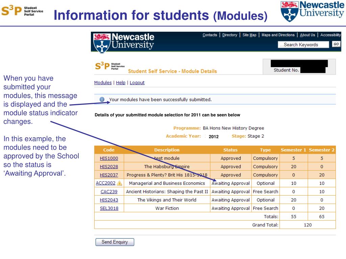Click the Semester 2 total 65
The height and width of the screenshot is (259, 346).
pyautogui.click(x=322, y=217)
